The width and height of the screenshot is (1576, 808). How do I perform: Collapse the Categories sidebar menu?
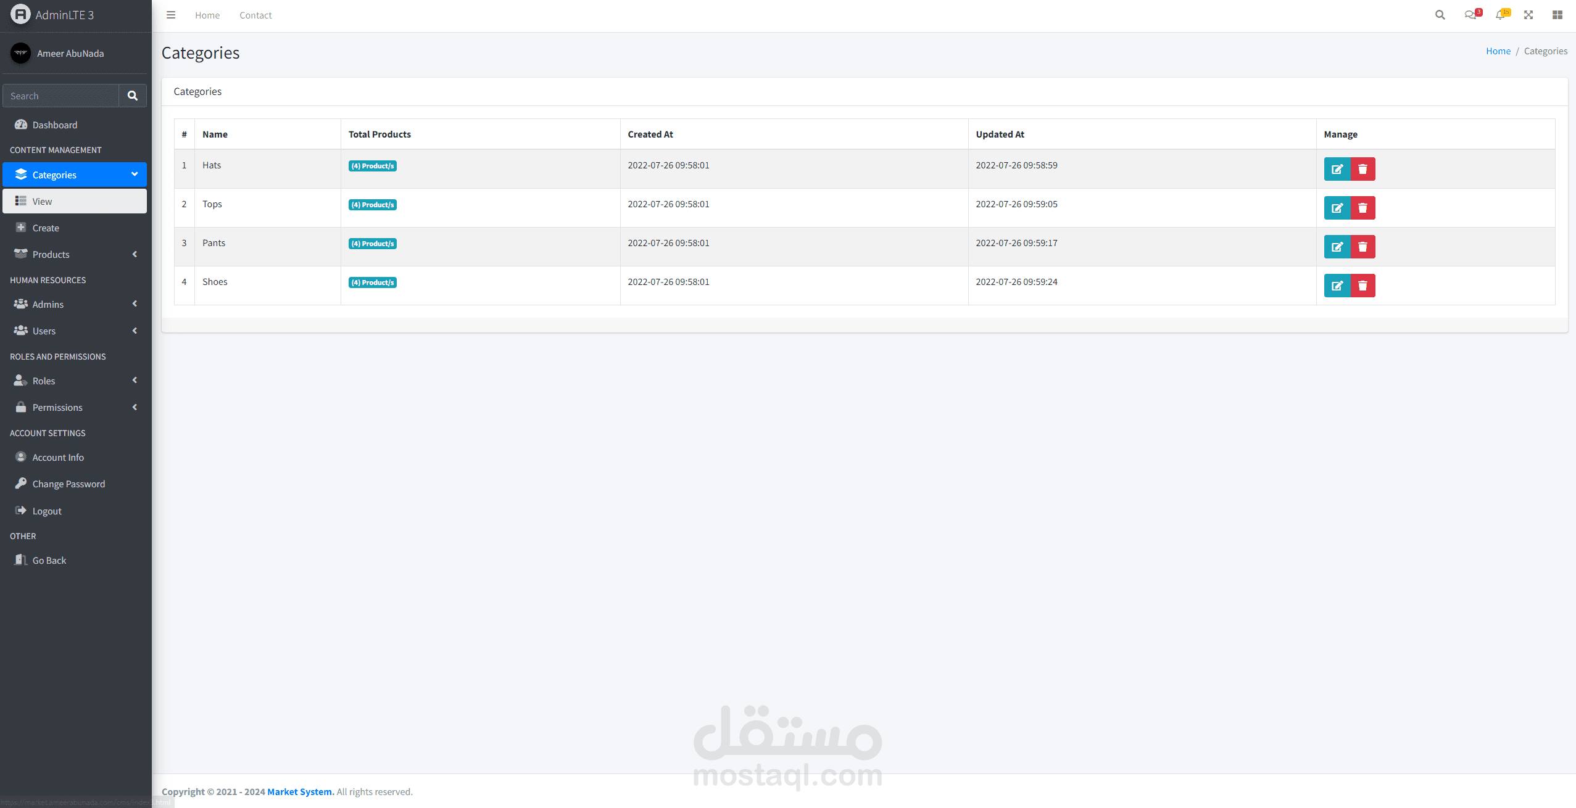tap(74, 175)
